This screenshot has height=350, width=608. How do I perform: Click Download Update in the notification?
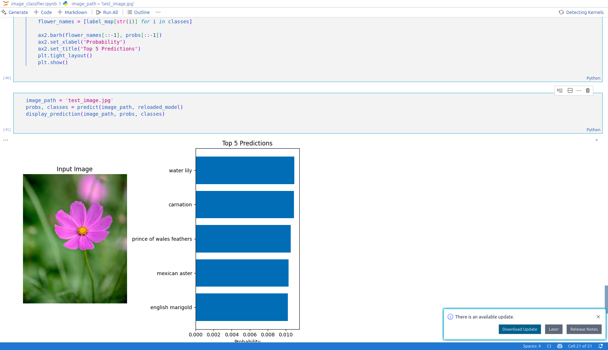[519, 329]
